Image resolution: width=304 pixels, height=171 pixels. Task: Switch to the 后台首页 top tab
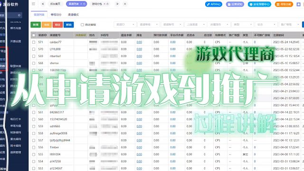pyautogui.click(x=55, y=4)
